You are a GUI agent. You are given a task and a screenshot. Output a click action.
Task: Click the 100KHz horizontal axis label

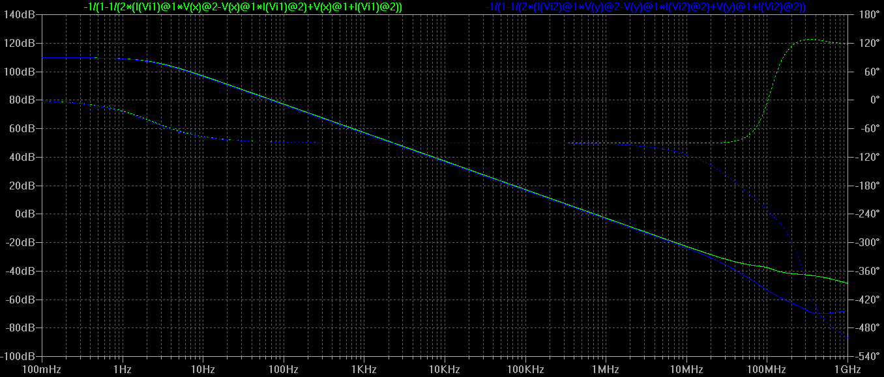(x=525, y=369)
